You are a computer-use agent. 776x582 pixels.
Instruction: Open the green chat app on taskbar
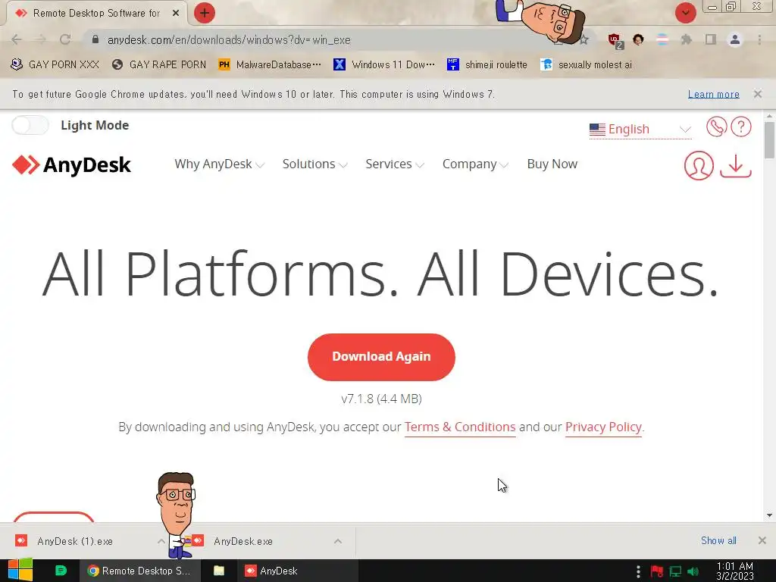click(61, 571)
